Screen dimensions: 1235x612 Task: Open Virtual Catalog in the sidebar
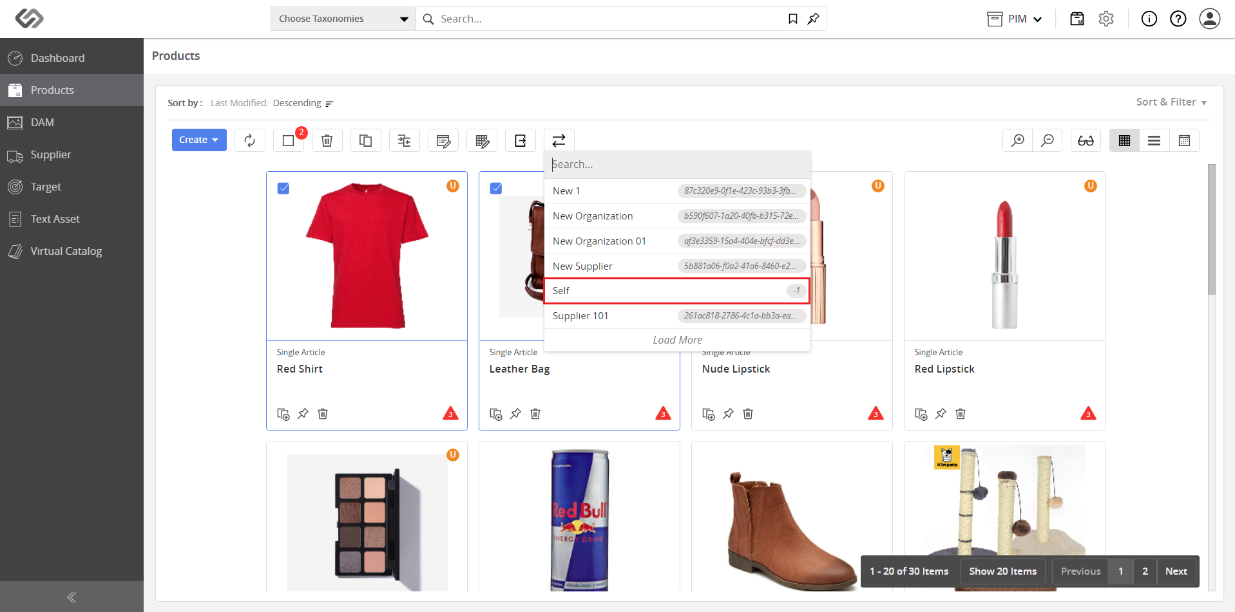click(72, 251)
